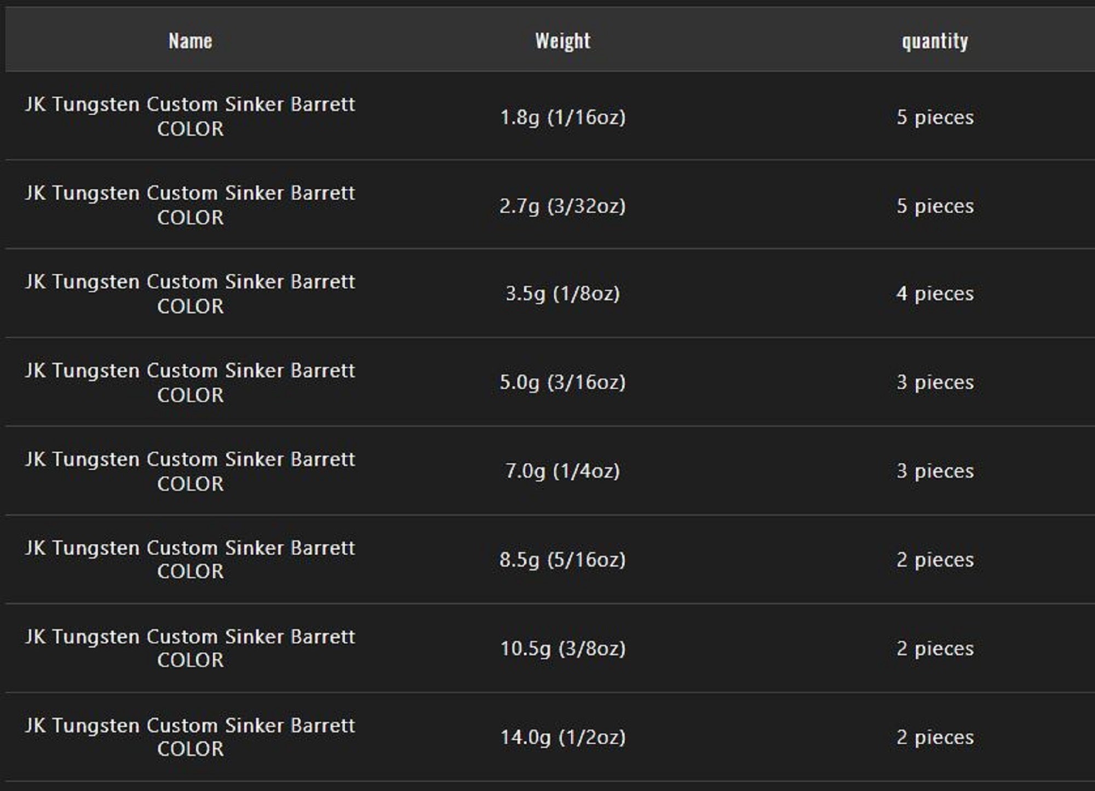Viewport: 1095px width, 791px height.
Task: Click the Name column header
Action: (190, 41)
